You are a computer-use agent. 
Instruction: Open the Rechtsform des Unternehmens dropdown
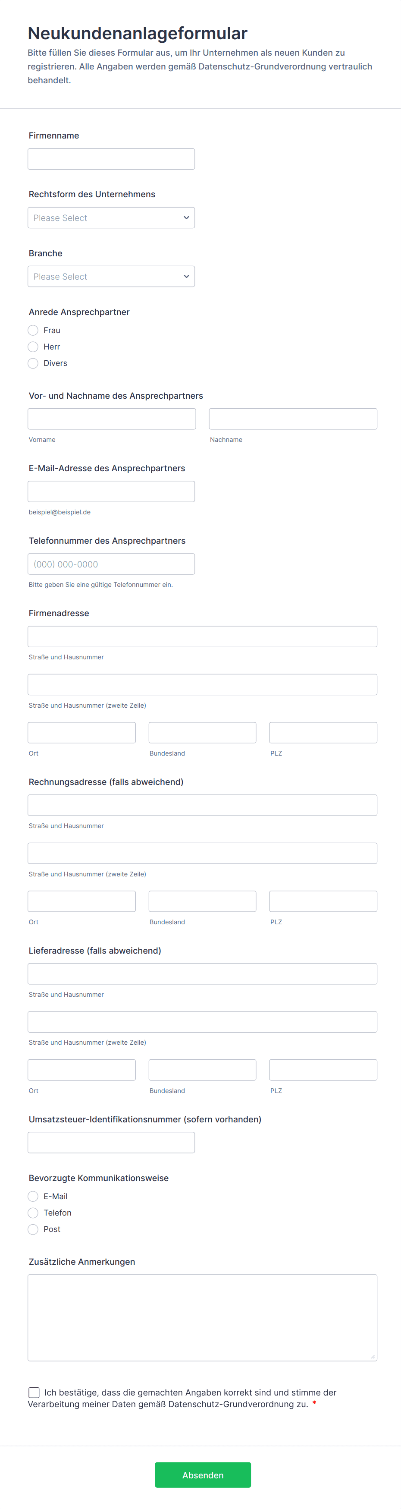point(111,217)
